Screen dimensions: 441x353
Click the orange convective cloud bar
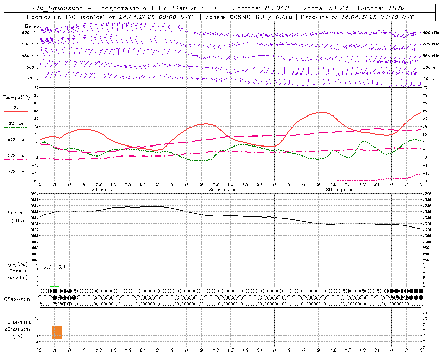[57, 333]
